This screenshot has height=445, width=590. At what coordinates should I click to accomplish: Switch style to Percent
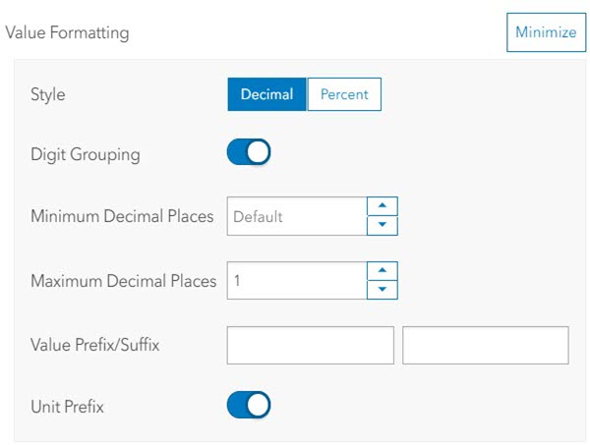tap(344, 94)
